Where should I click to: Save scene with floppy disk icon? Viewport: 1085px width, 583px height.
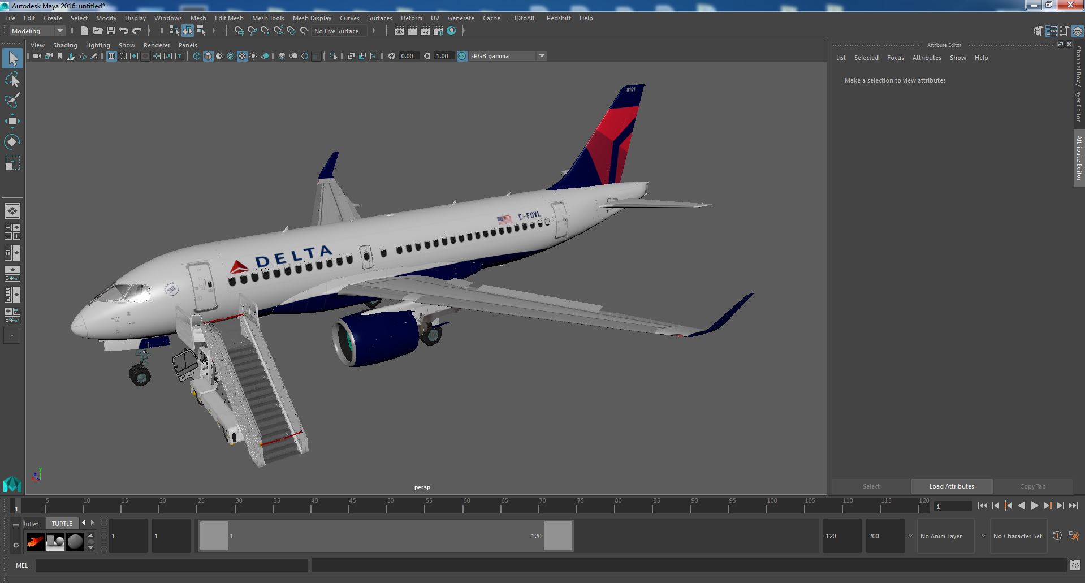pos(111,31)
